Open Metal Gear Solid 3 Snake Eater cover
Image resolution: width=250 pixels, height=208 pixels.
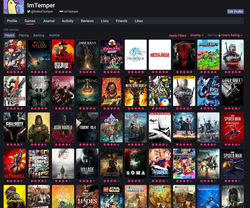(136, 91)
